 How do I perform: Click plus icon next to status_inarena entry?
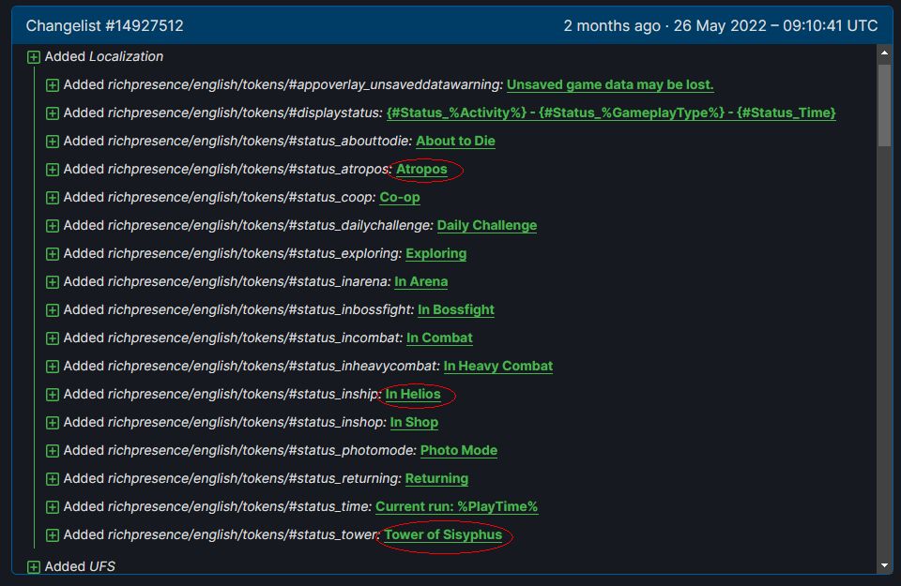[53, 282]
